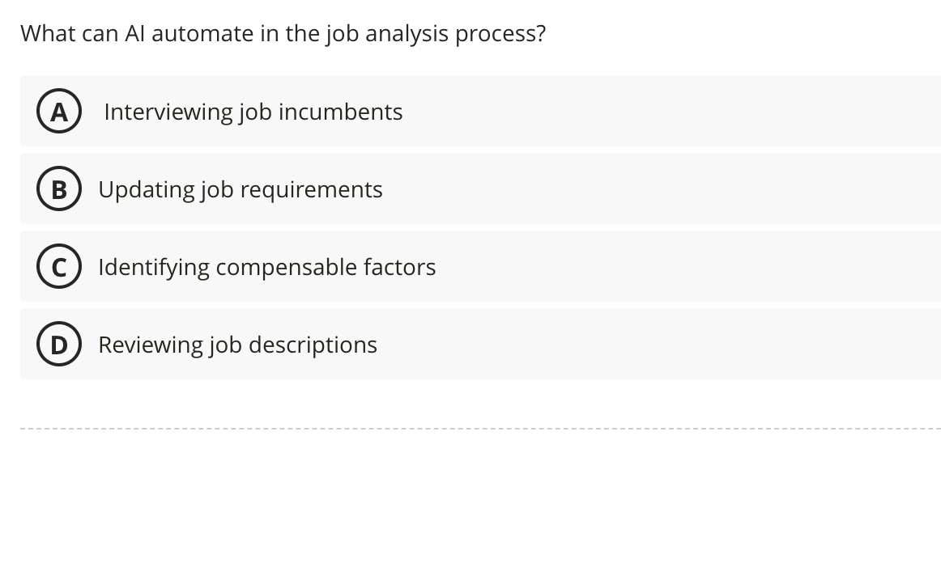Click empty right side of answer D row
This screenshot has width=941, height=563.
[688, 345]
